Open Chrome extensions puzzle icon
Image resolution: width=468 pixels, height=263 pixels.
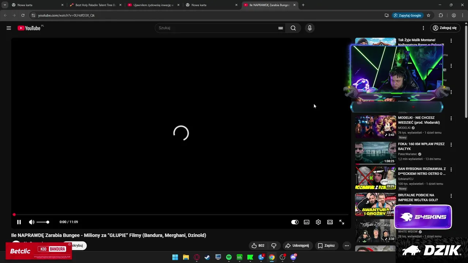[441, 15]
